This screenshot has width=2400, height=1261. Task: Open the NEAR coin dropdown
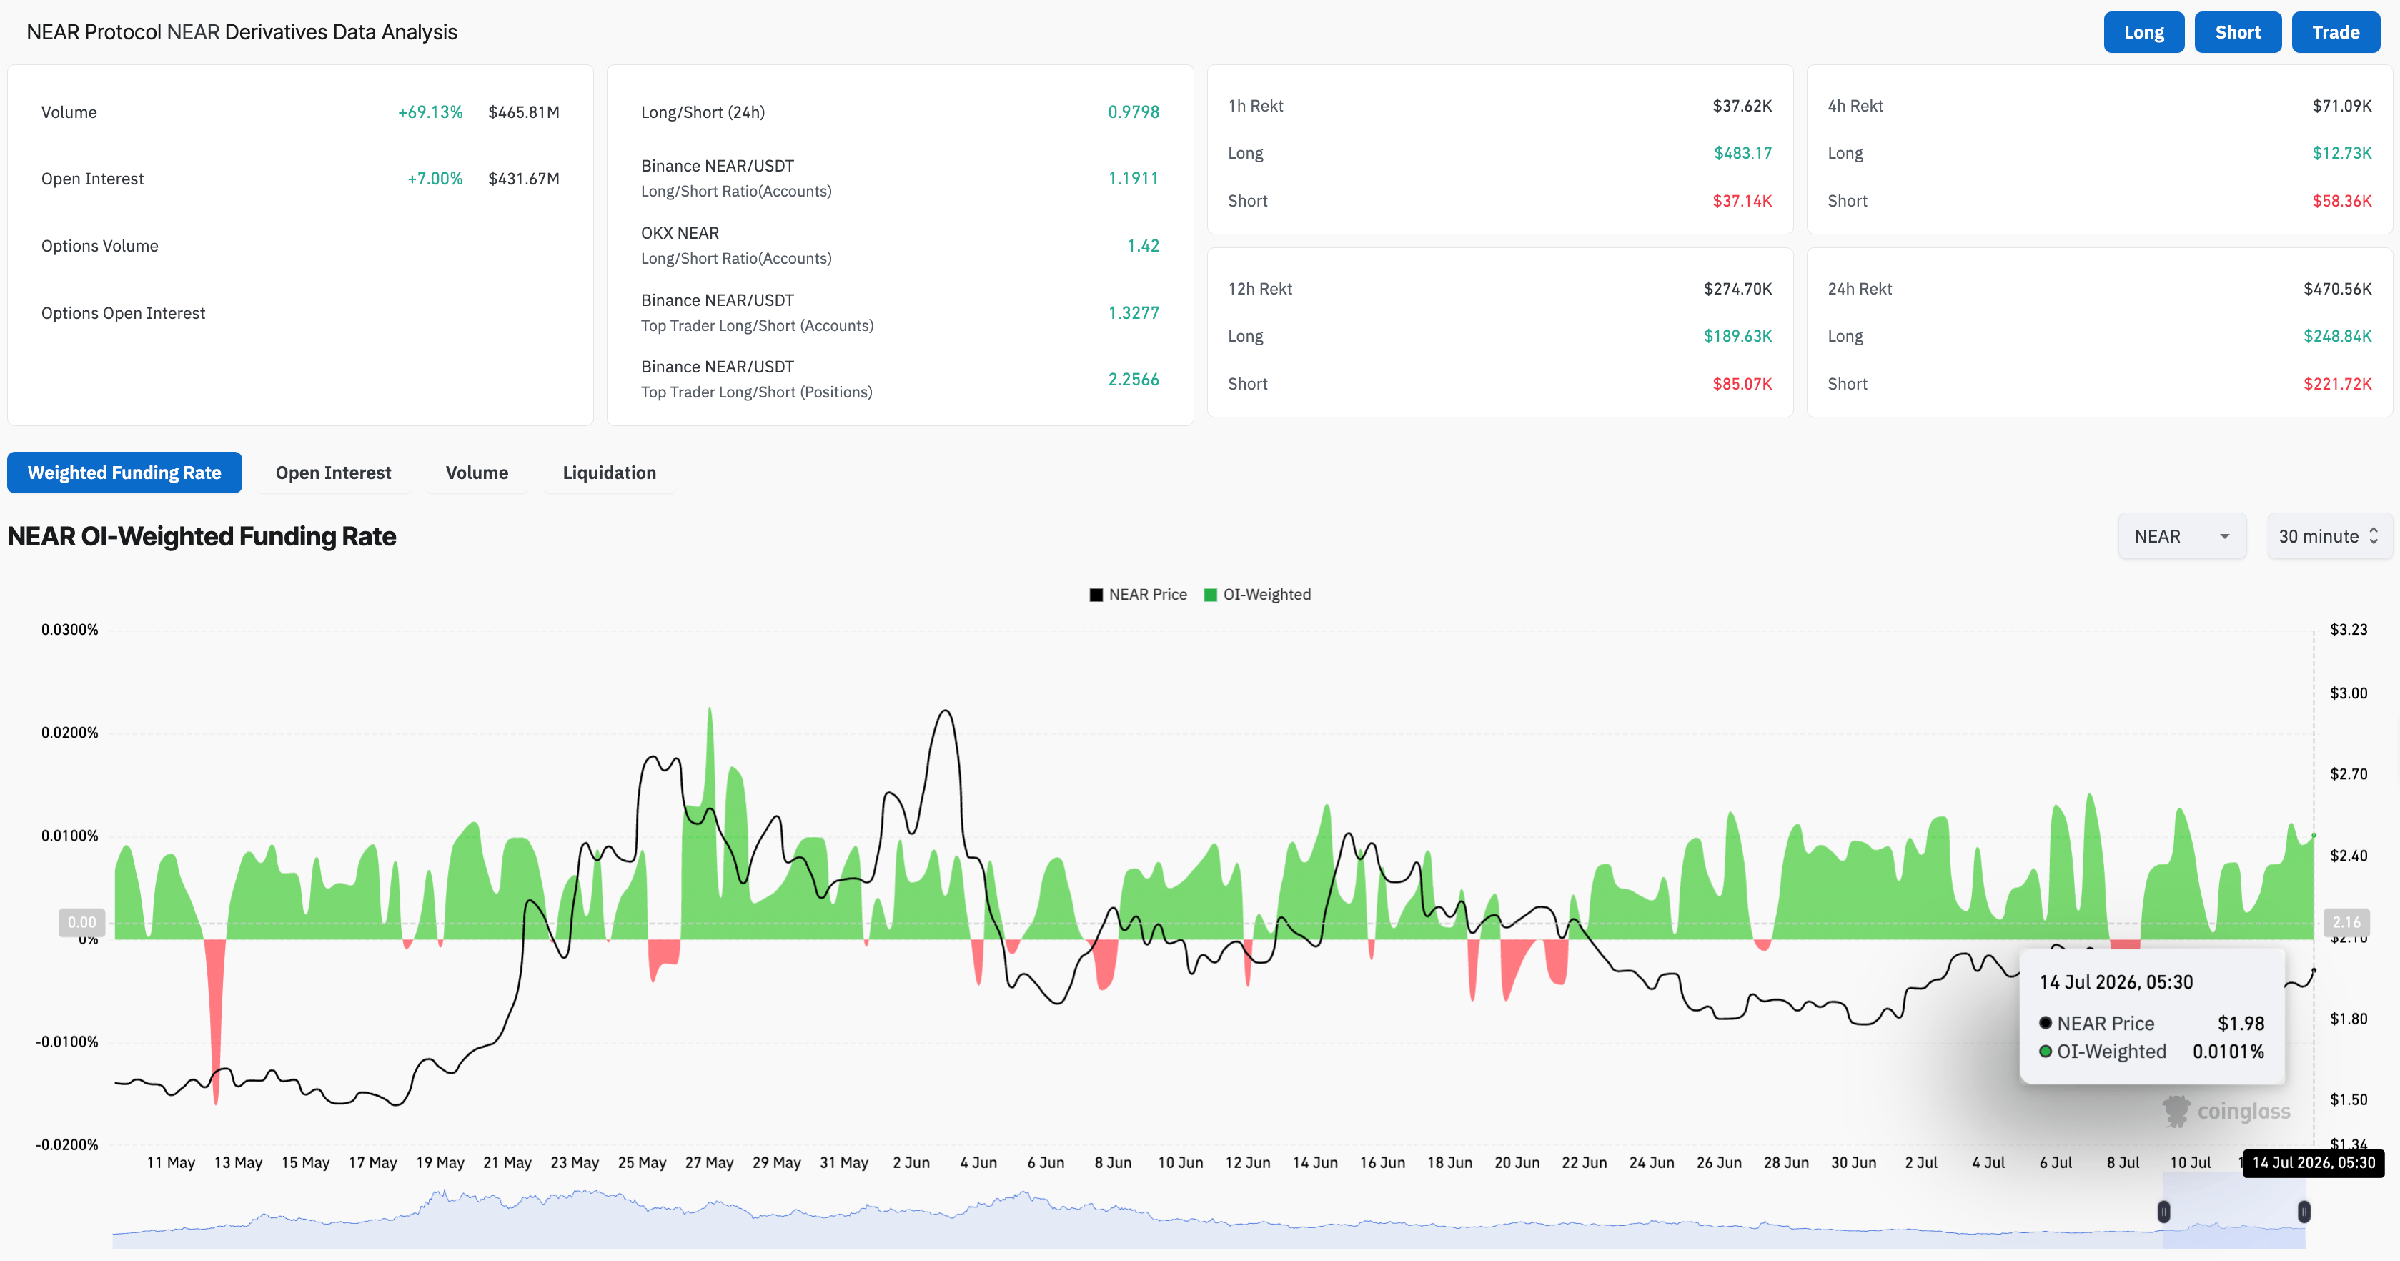(2182, 536)
